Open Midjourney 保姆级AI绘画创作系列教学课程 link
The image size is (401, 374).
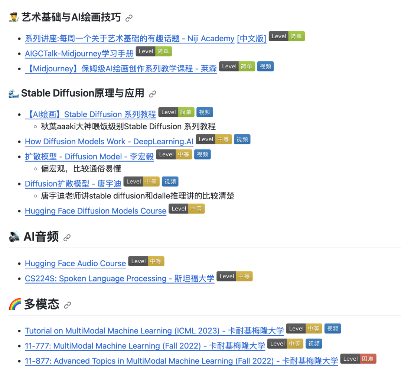(121, 69)
